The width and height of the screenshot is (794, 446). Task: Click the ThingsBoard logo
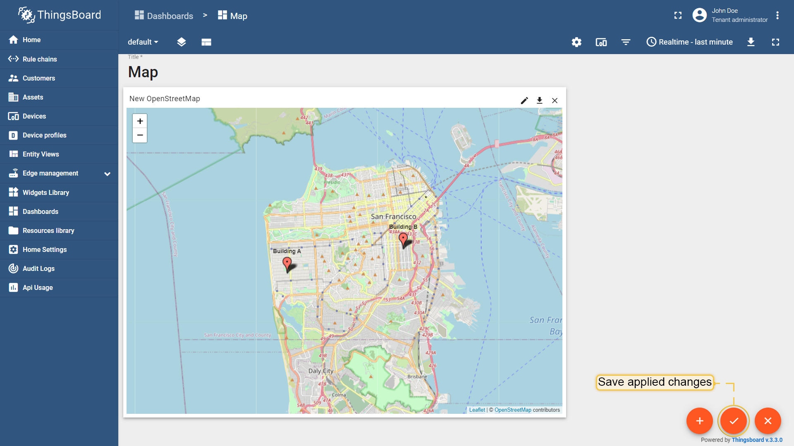tap(60, 15)
